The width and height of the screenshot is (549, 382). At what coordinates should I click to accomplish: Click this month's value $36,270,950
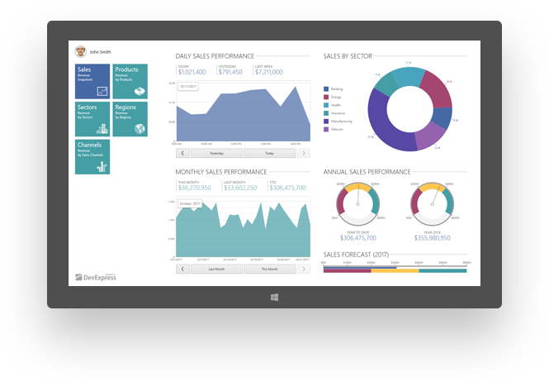pyautogui.click(x=195, y=188)
